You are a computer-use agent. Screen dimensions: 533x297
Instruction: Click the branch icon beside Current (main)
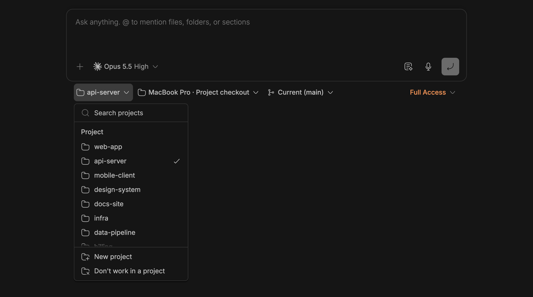coord(271,92)
